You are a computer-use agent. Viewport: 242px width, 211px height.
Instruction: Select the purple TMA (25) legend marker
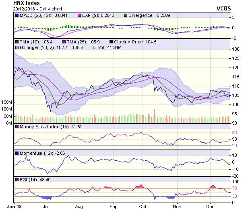(64, 41)
